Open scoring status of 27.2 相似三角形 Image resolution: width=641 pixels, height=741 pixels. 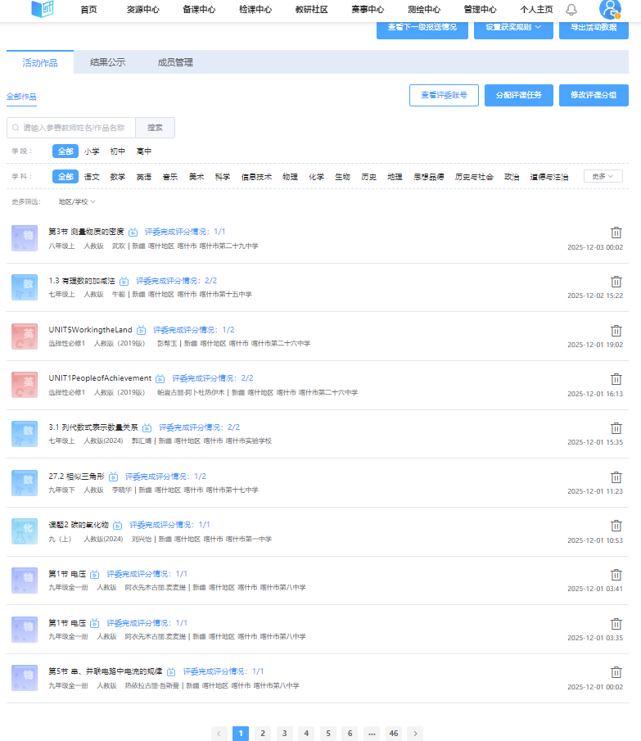pos(166,477)
